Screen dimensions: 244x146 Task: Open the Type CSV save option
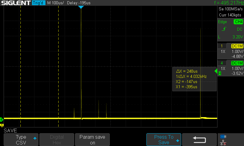21,140
